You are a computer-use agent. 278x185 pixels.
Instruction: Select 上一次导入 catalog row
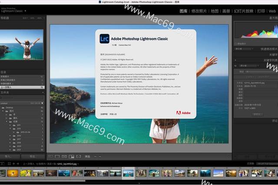pyautogui.click(x=22, y=87)
